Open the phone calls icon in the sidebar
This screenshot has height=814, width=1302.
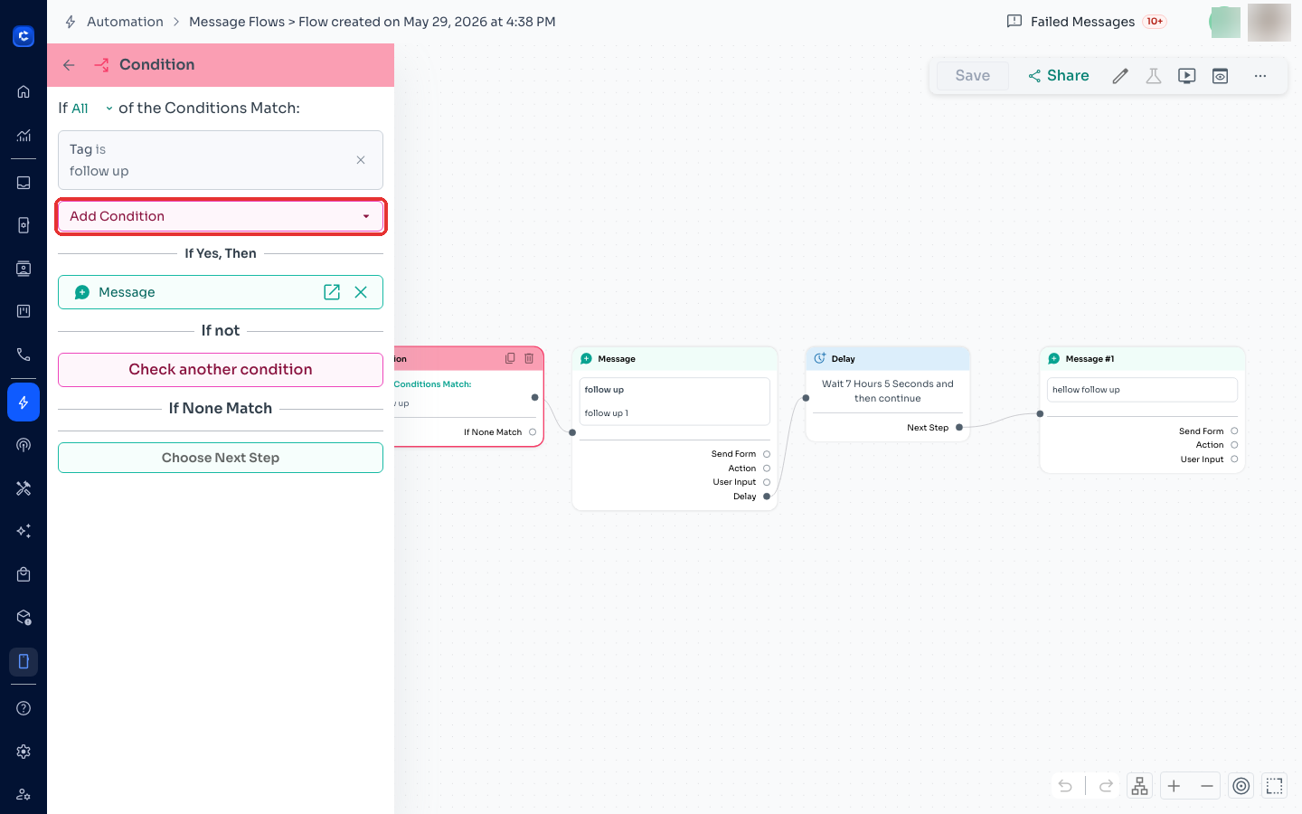[24, 355]
